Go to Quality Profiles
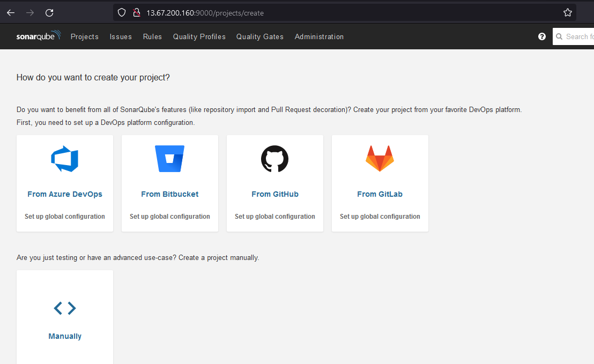 pos(199,36)
